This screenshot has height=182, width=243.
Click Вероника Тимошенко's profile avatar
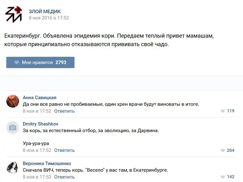[x=13, y=167]
